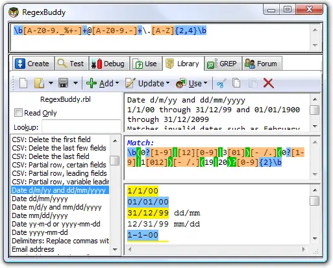Image resolution: width=333 pixels, height=268 pixels.
Task: Click scroll-up arrow of regex editor
Action: click(x=315, y=30)
